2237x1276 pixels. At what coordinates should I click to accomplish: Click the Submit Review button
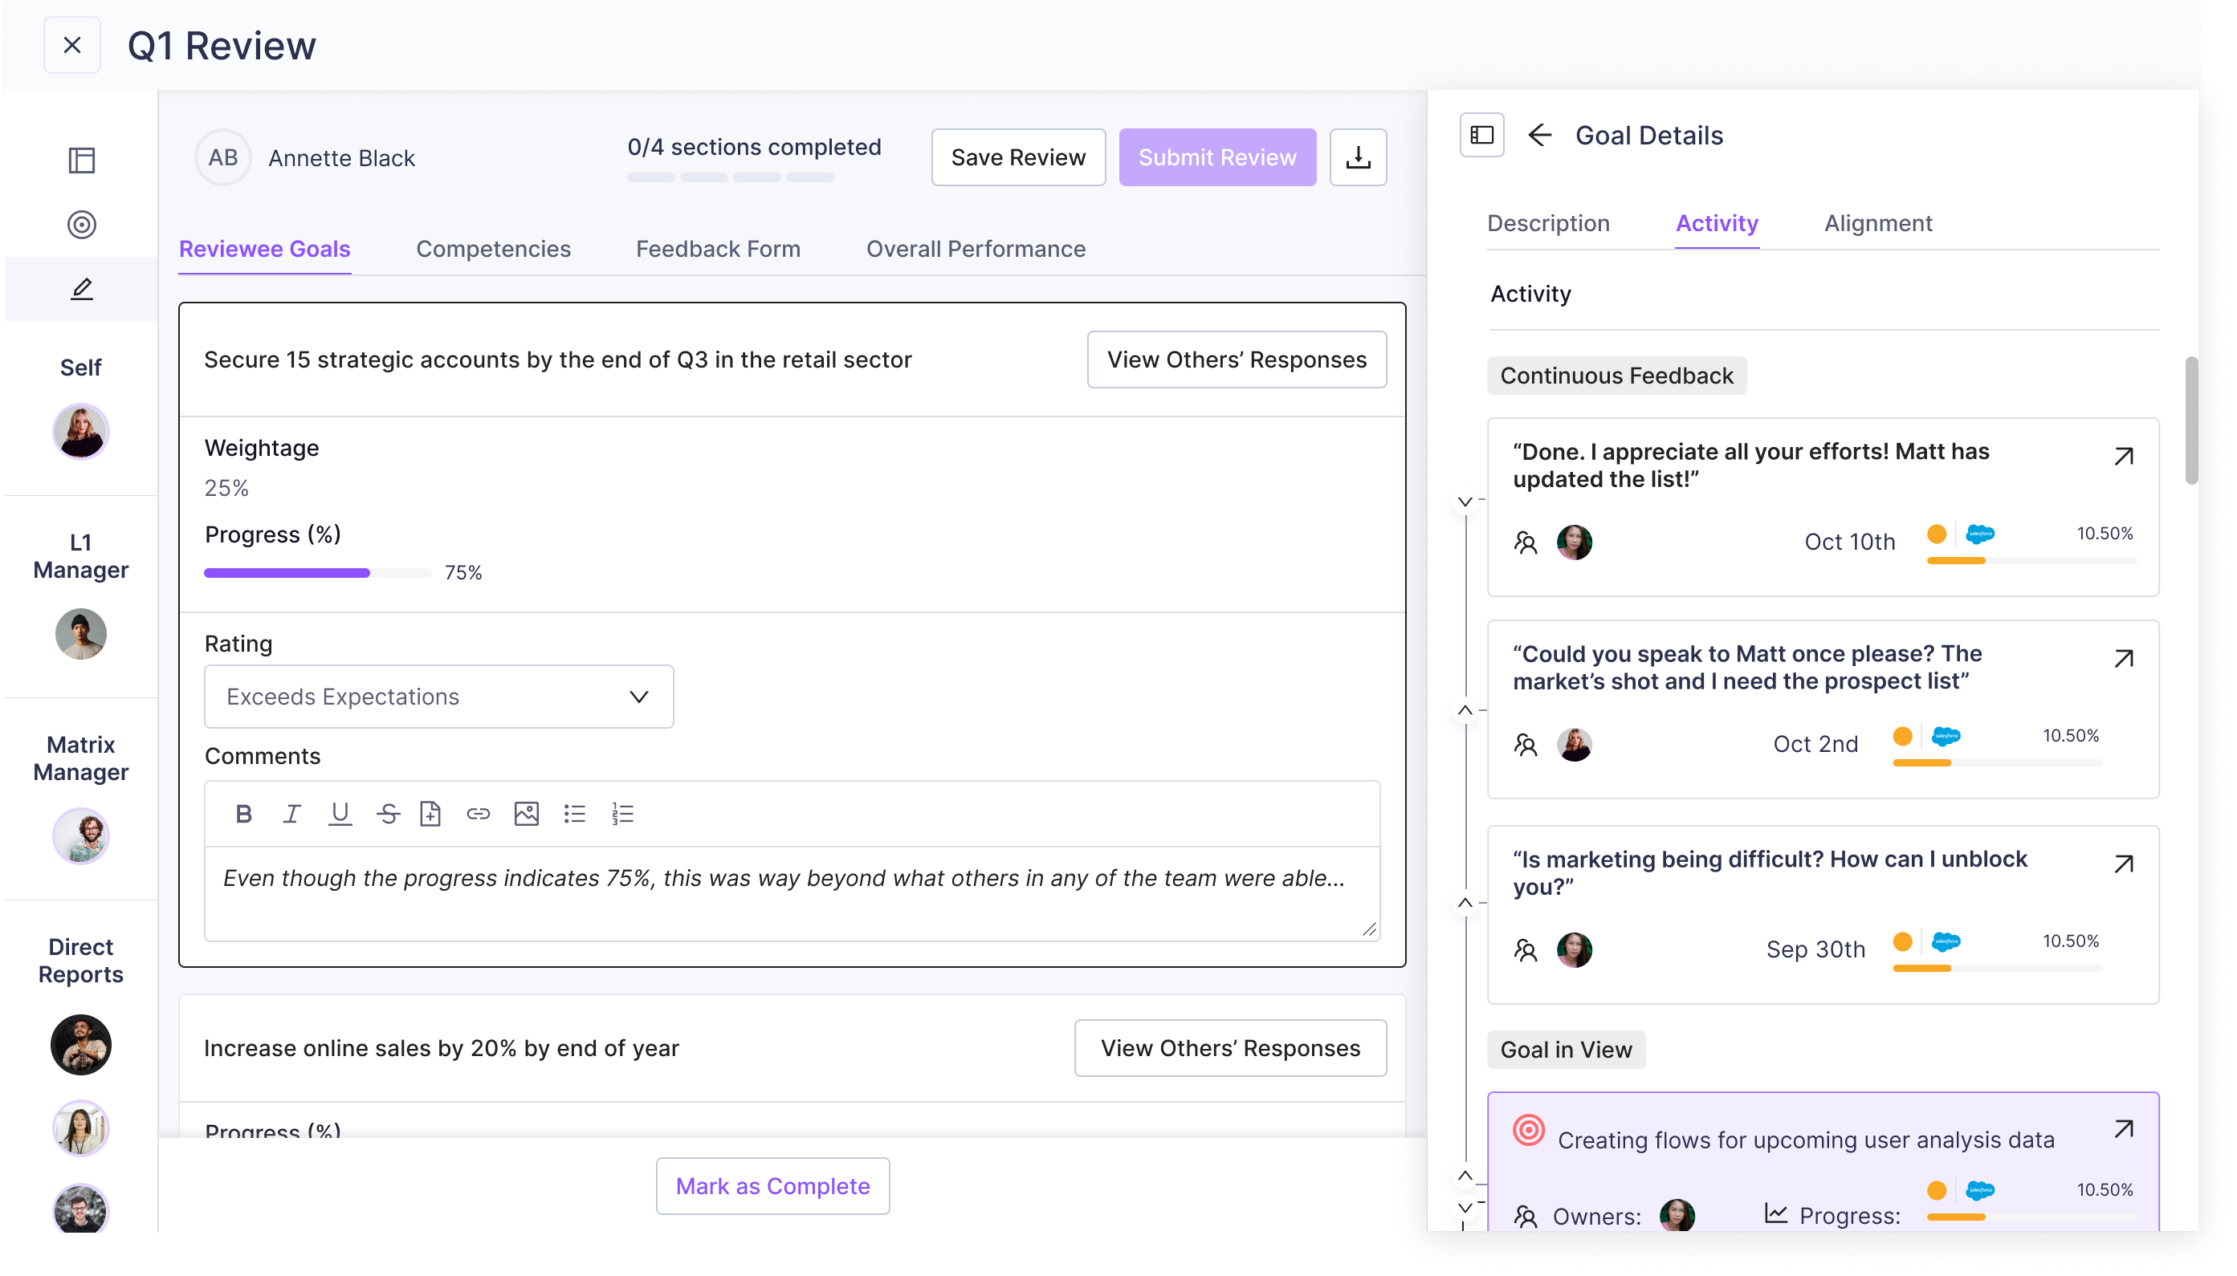point(1217,156)
